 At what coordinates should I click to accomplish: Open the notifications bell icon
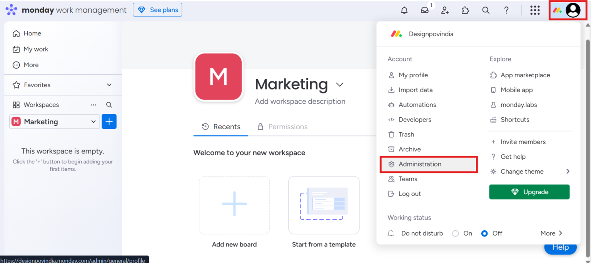pos(404,10)
